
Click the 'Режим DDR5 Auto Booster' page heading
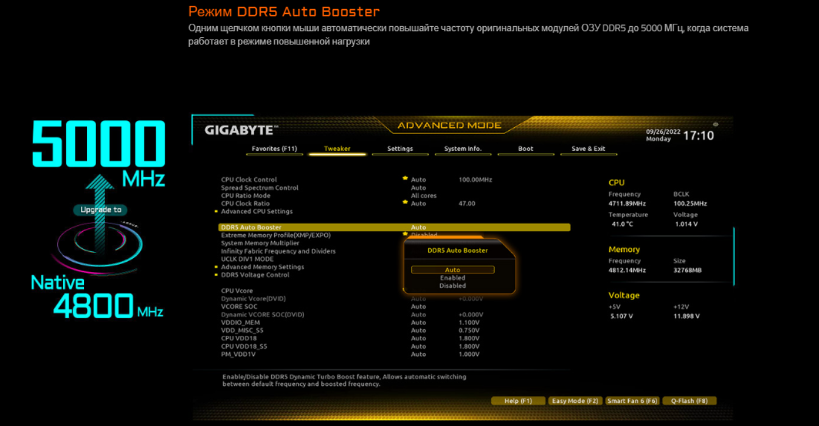[x=284, y=12]
